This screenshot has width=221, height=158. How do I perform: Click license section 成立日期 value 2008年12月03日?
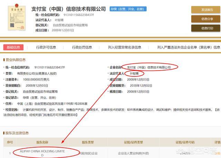click(x=138, y=80)
